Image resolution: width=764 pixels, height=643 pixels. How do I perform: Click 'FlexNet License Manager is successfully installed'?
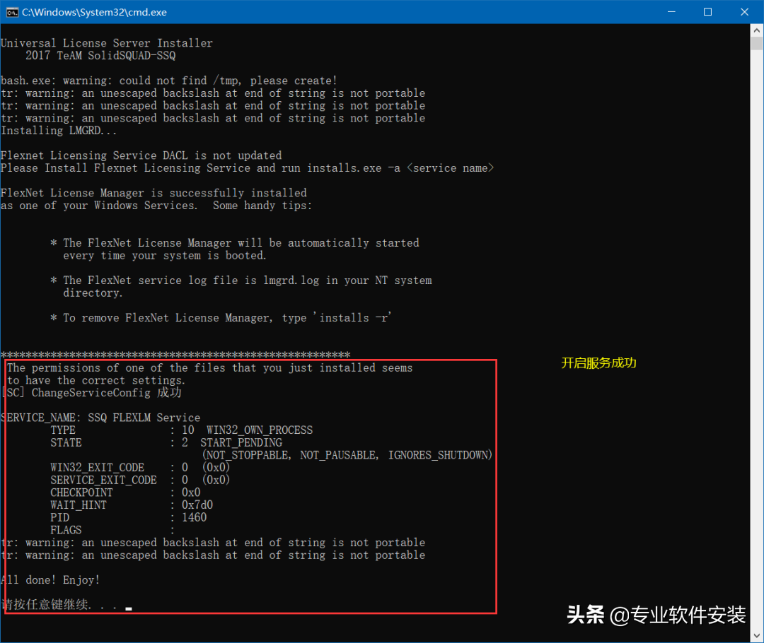tap(154, 193)
